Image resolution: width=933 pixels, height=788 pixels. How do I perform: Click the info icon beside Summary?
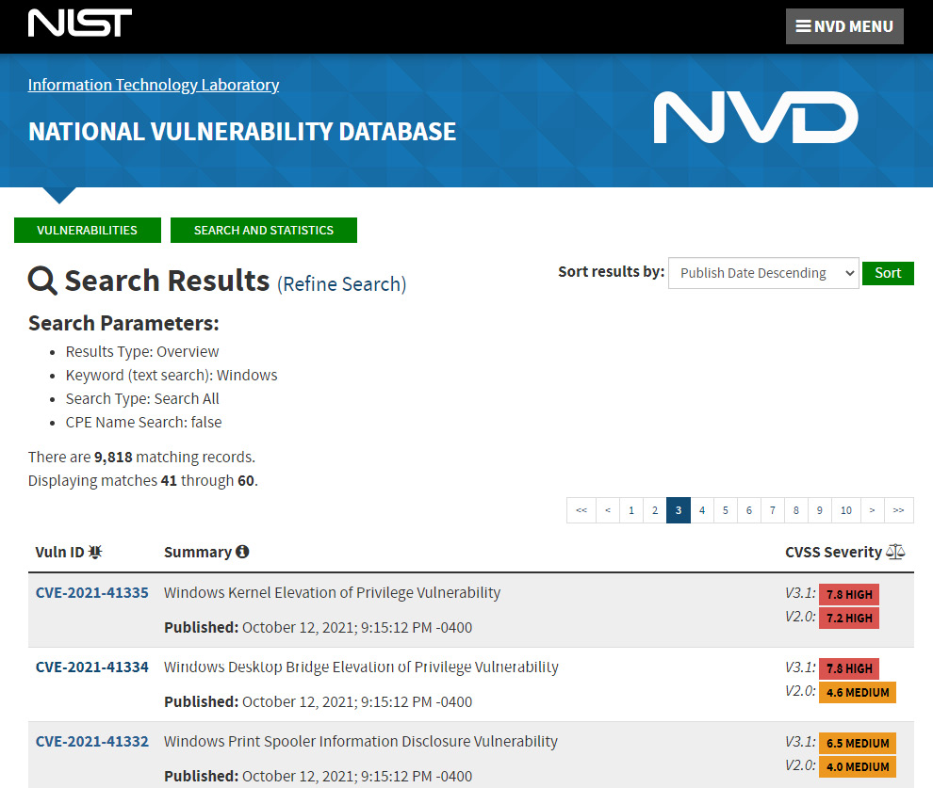click(x=242, y=552)
